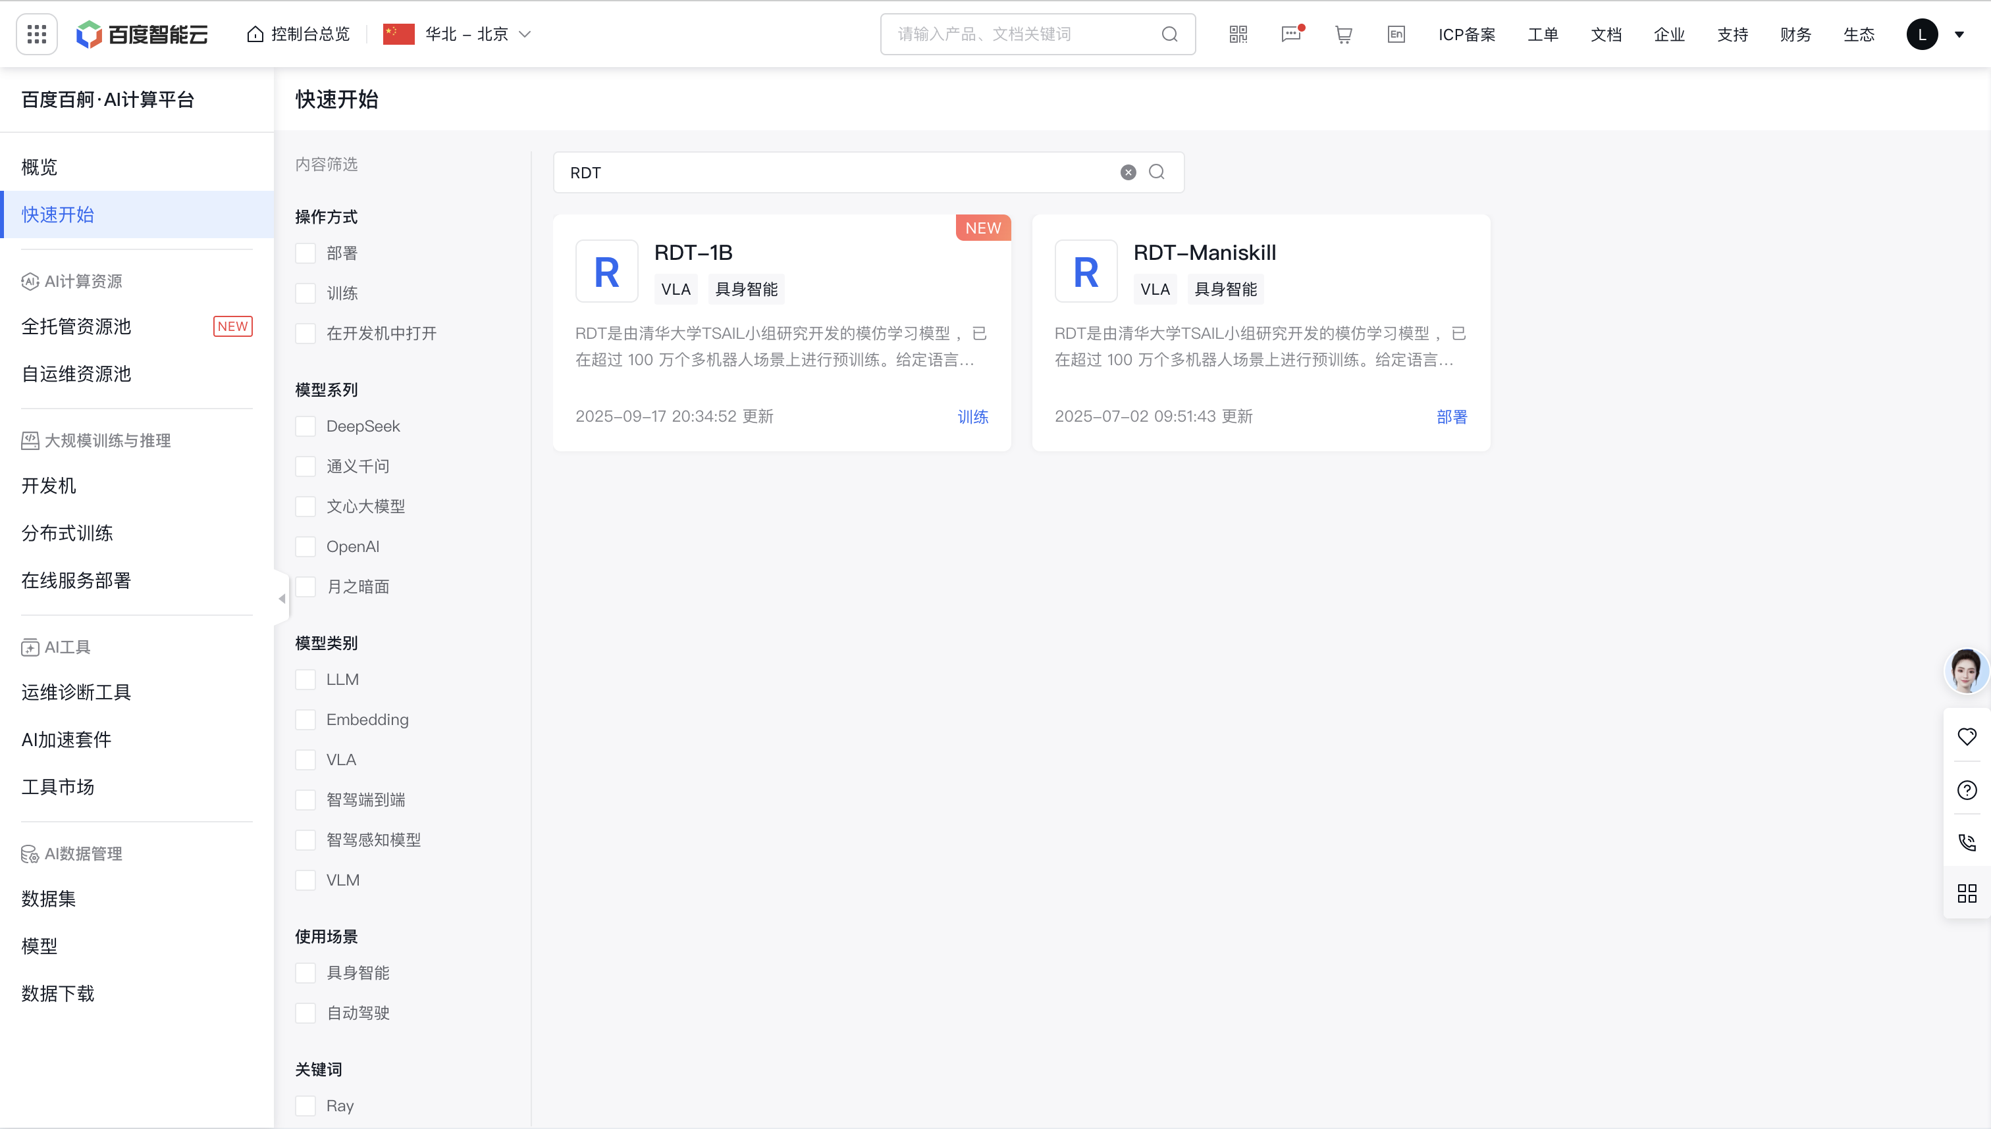
Task: Enable the 部署 filter checkbox
Action: tap(305, 253)
